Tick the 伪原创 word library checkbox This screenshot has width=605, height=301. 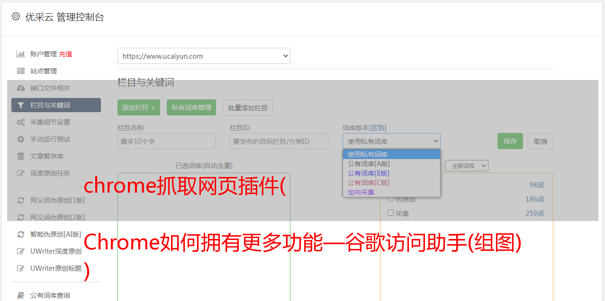pyautogui.click(x=391, y=199)
